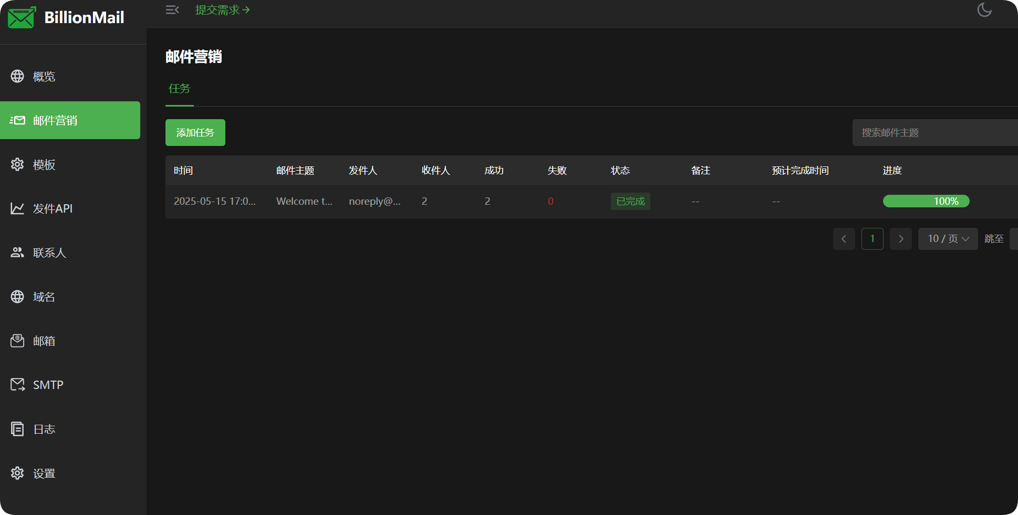This screenshot has height=515, width=1018.
Task: Click the mailbox icon beside 邮箱
Action: pyautogui.click(x=17, y=341)
